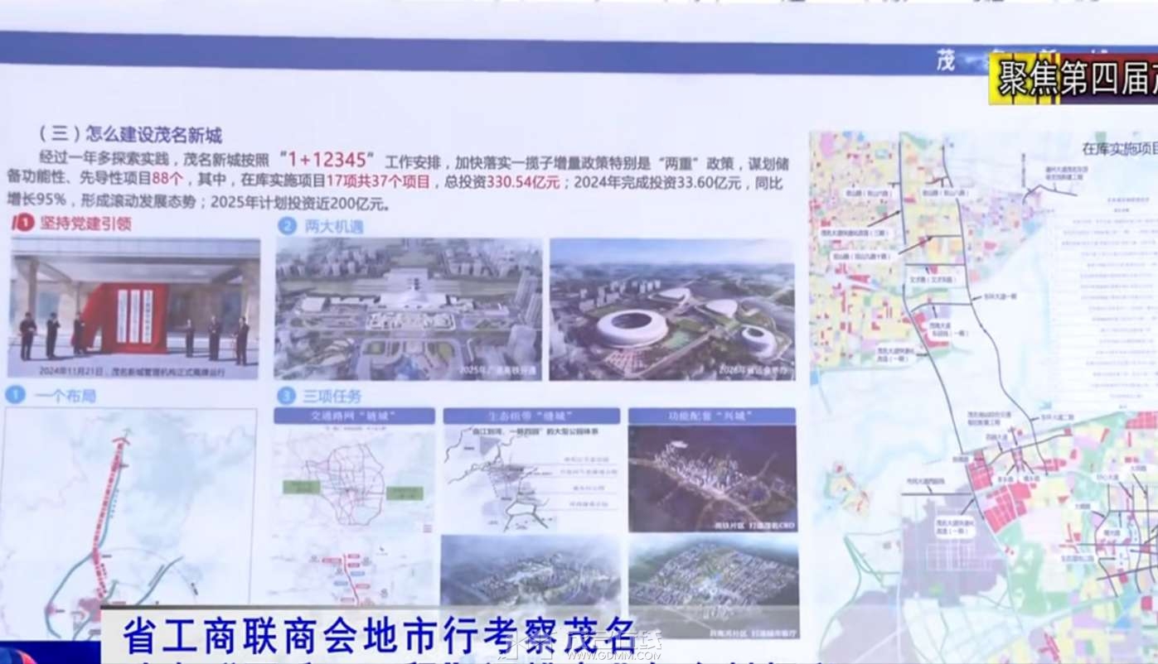This screenshot has height=664, width=1158.
Task: Click the news caption 省工商联商会地市行考察茂名
Action: pos(380,635)
